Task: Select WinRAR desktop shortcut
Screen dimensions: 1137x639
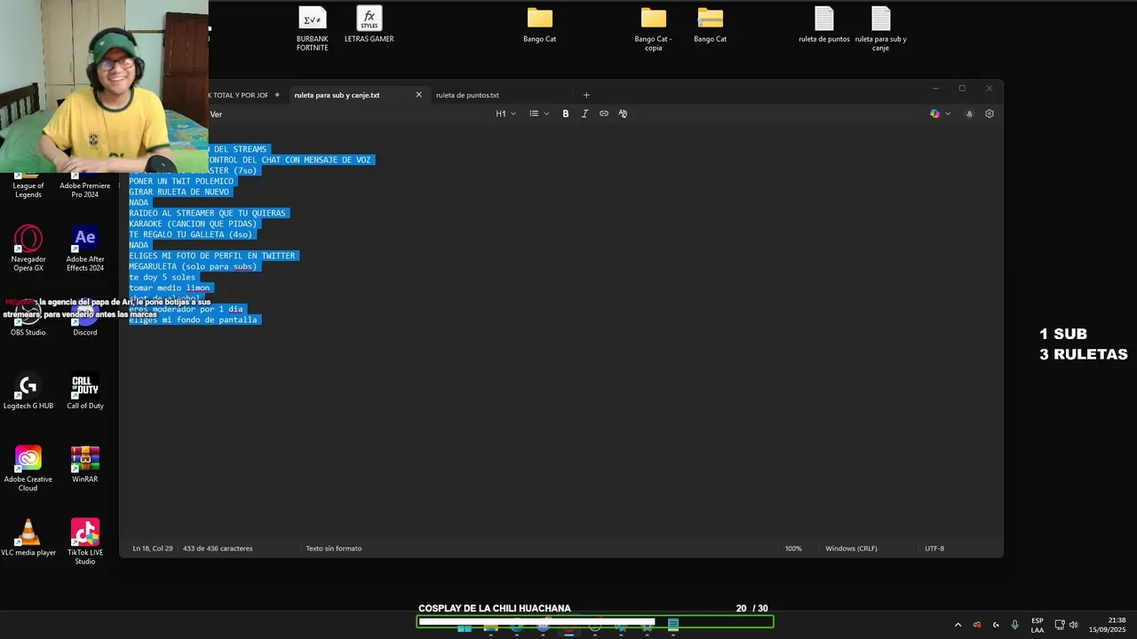Action: tap(85, 464)
